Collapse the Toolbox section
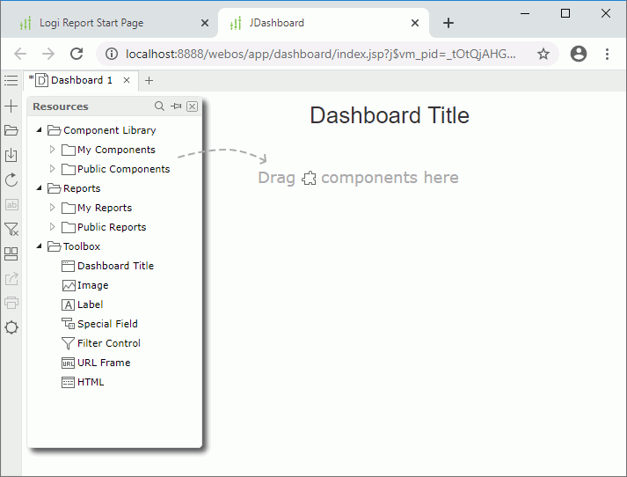Image resolution: width=627 pixels, height=477 pixels. coord(39,246)
